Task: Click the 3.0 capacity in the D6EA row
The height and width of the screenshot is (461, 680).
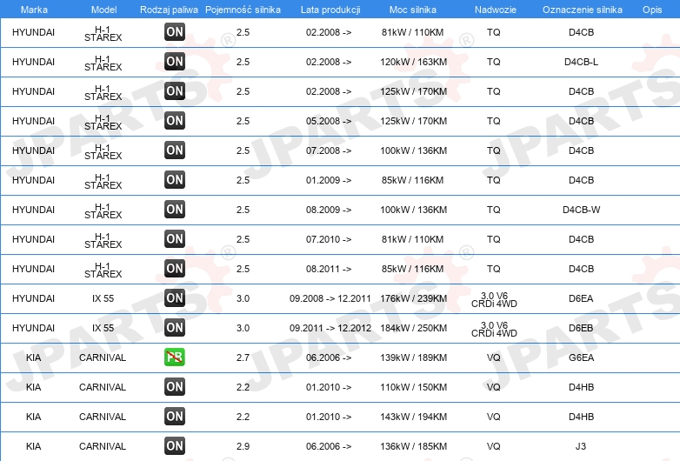Action: click(x=243, y=298)
